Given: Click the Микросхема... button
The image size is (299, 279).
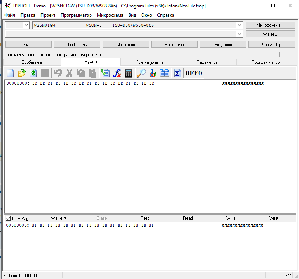Looking at the screenshot, I should pyautogui.click(x=270, y=25).
